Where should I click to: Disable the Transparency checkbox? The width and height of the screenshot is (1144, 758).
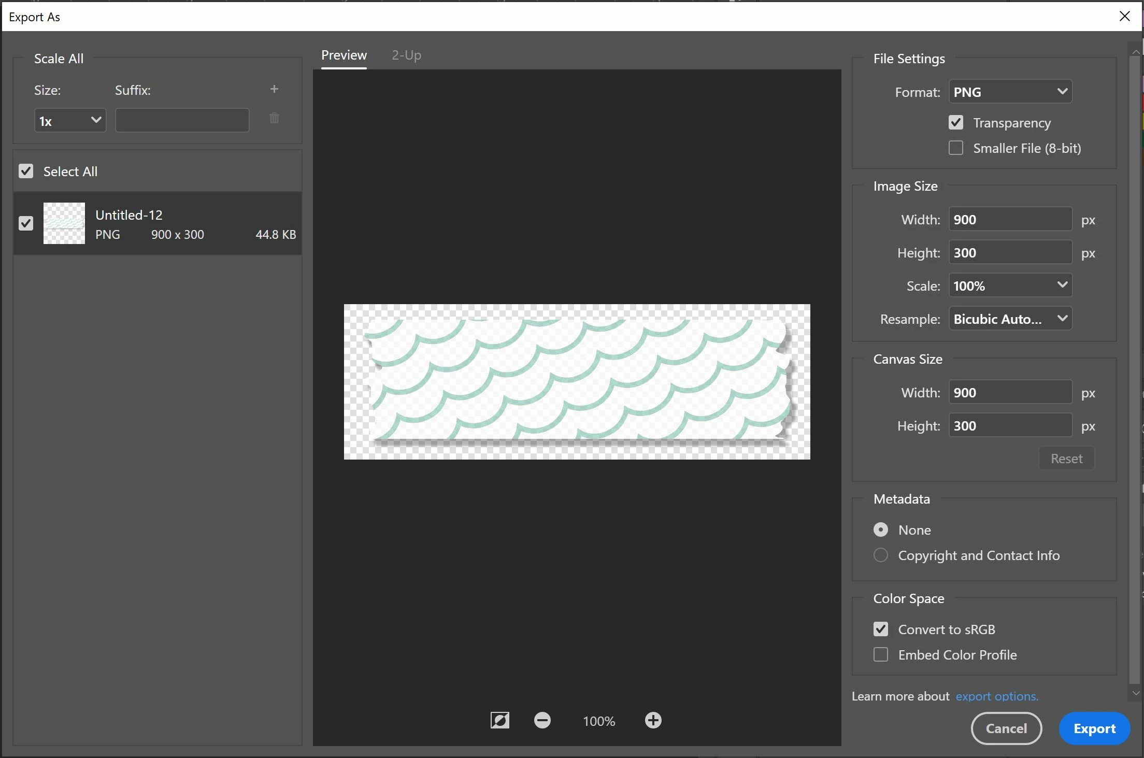(x=956, y=123)
